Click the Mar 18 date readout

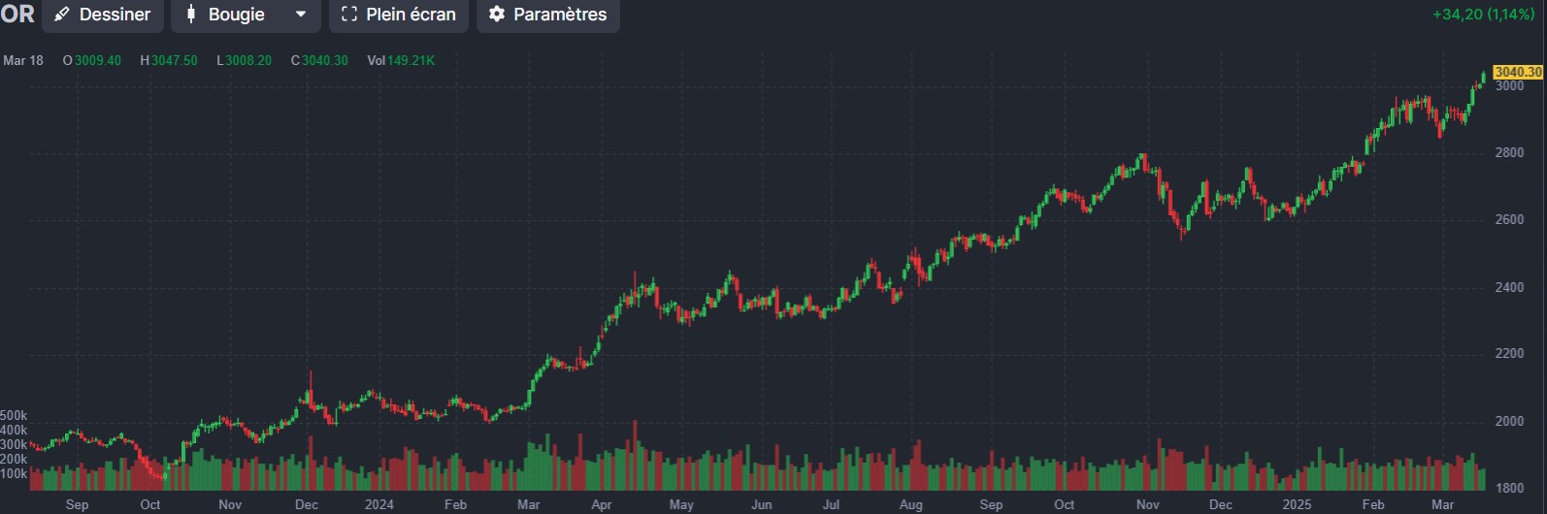coord(23,60)
